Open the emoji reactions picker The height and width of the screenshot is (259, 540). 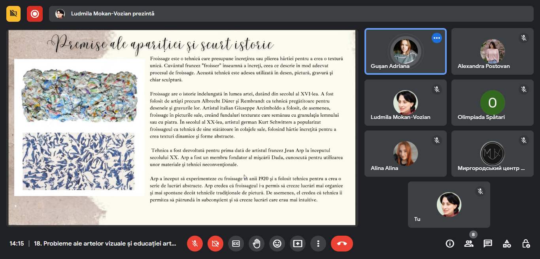point(277,244)
